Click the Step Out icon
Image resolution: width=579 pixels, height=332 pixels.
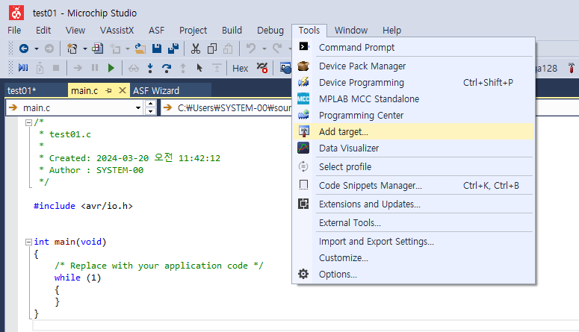click(183, 68)
